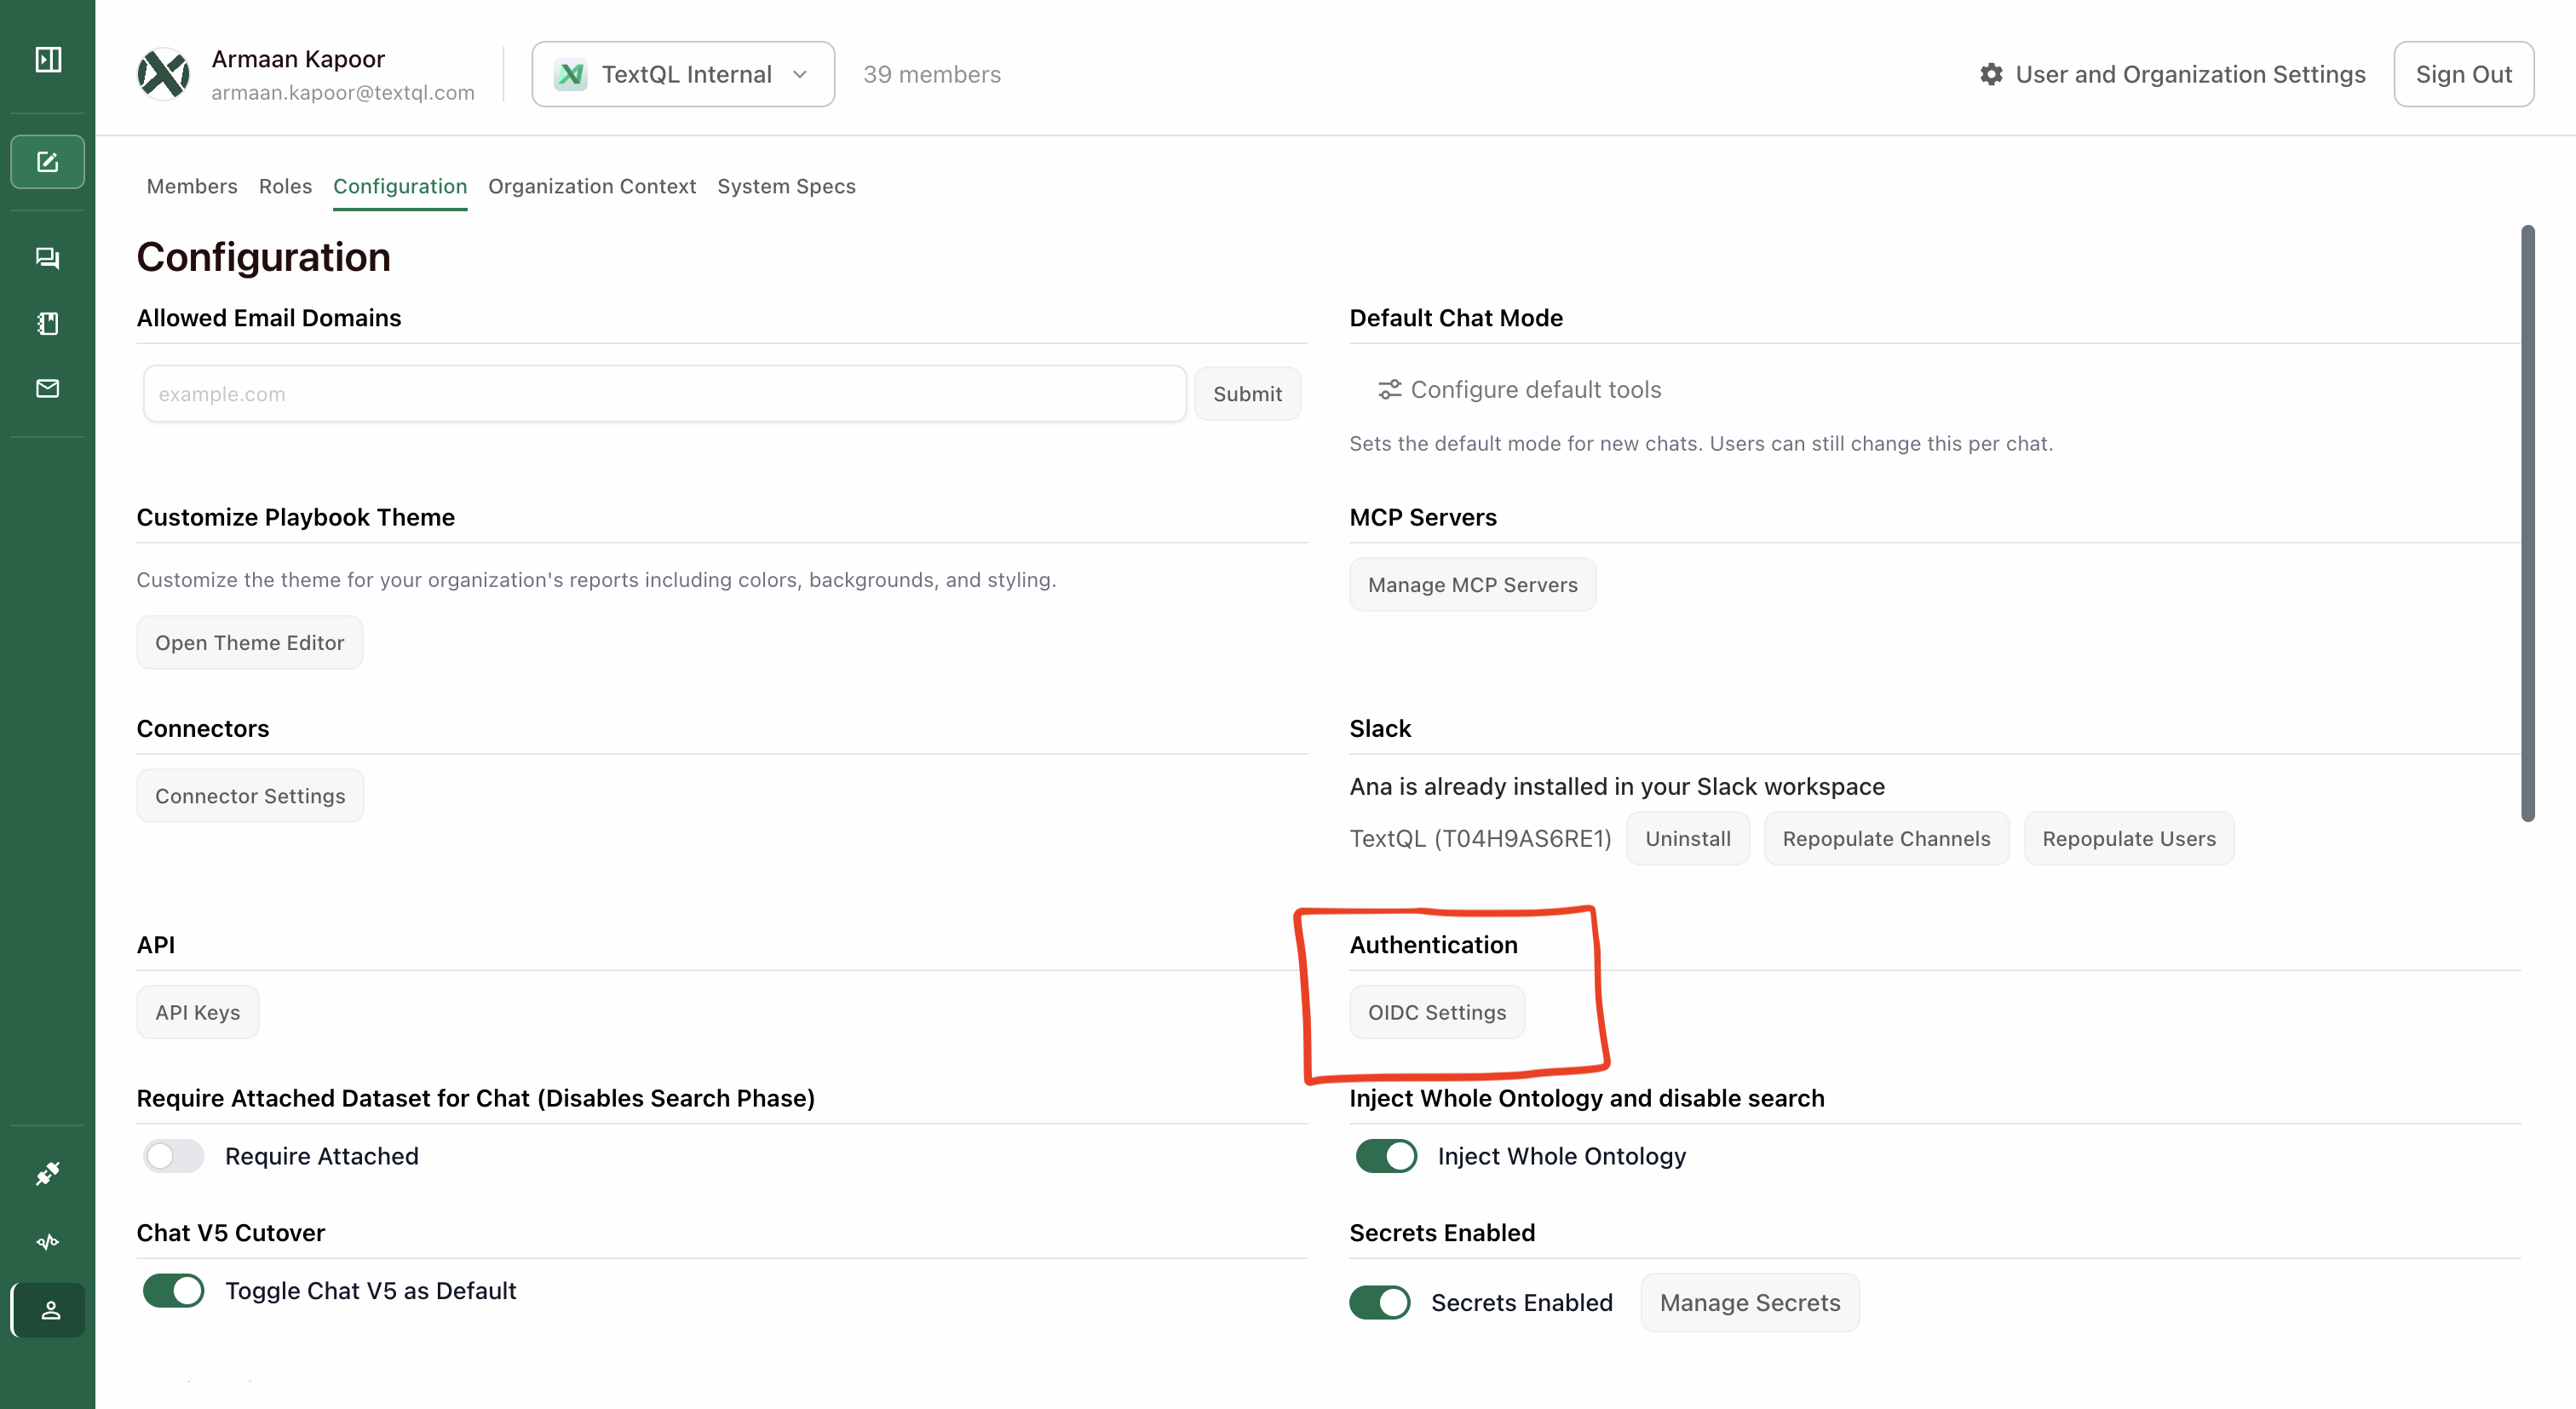Click the allowed email domain input field

[664, 394]
